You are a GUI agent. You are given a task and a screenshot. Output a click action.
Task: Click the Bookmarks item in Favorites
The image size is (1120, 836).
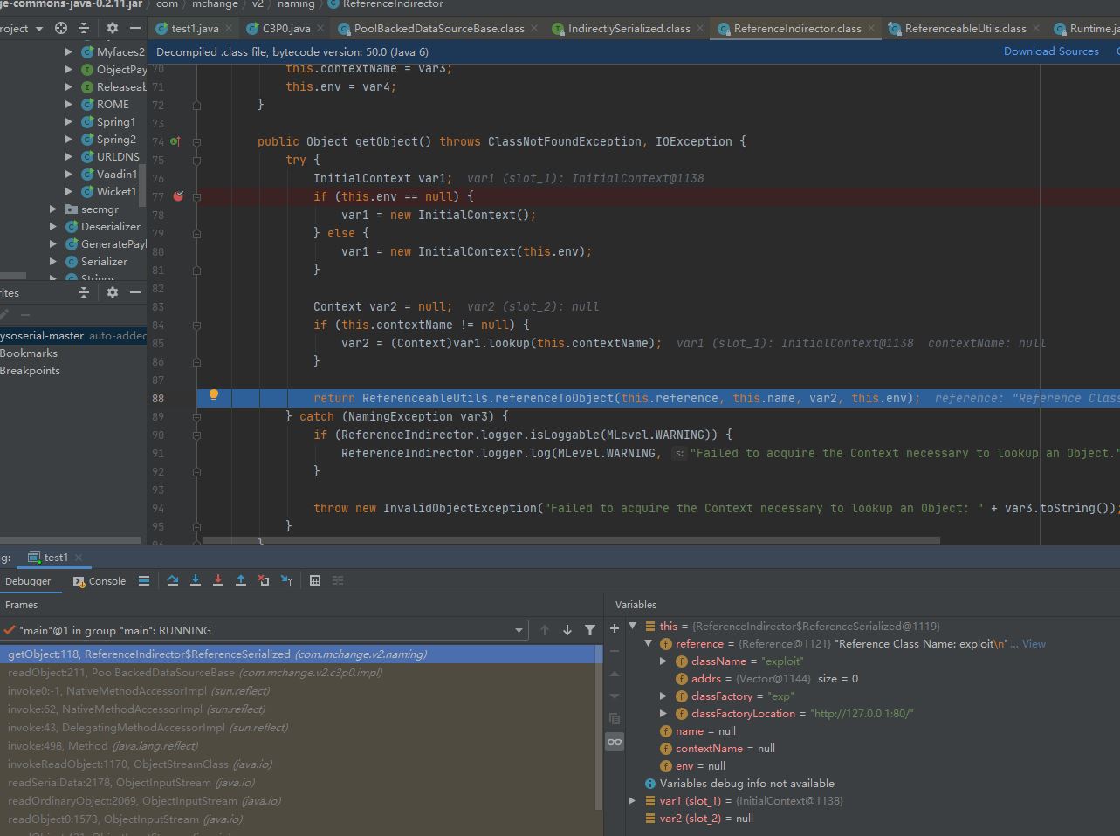(x=29, y=353)
